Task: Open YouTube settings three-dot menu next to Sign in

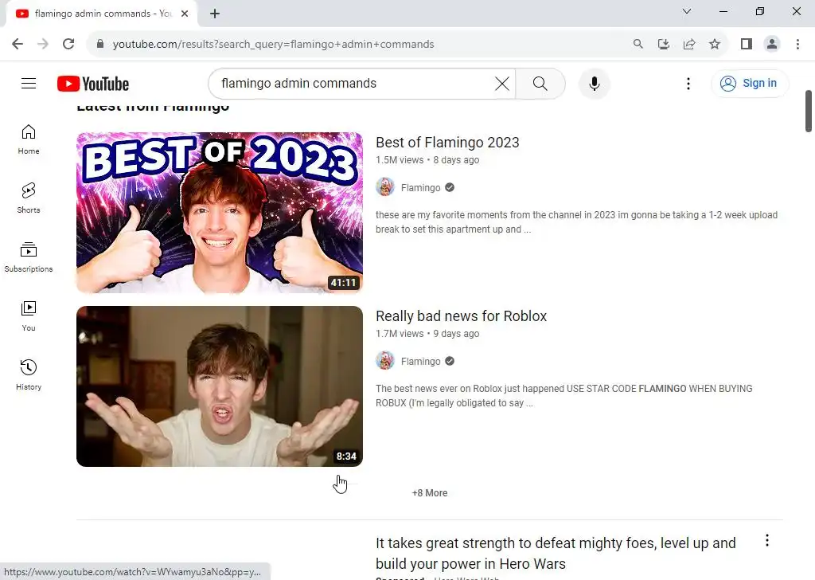Action: coord(688,83)
